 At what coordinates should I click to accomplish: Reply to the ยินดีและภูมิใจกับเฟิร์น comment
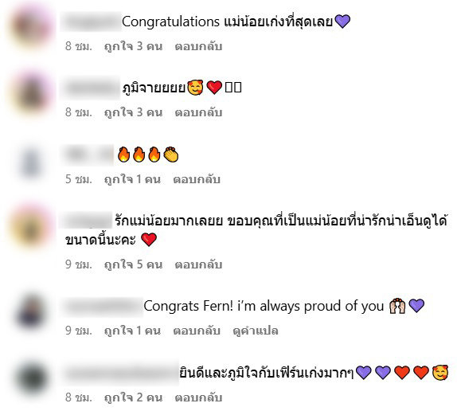click(x=198, y=397)
